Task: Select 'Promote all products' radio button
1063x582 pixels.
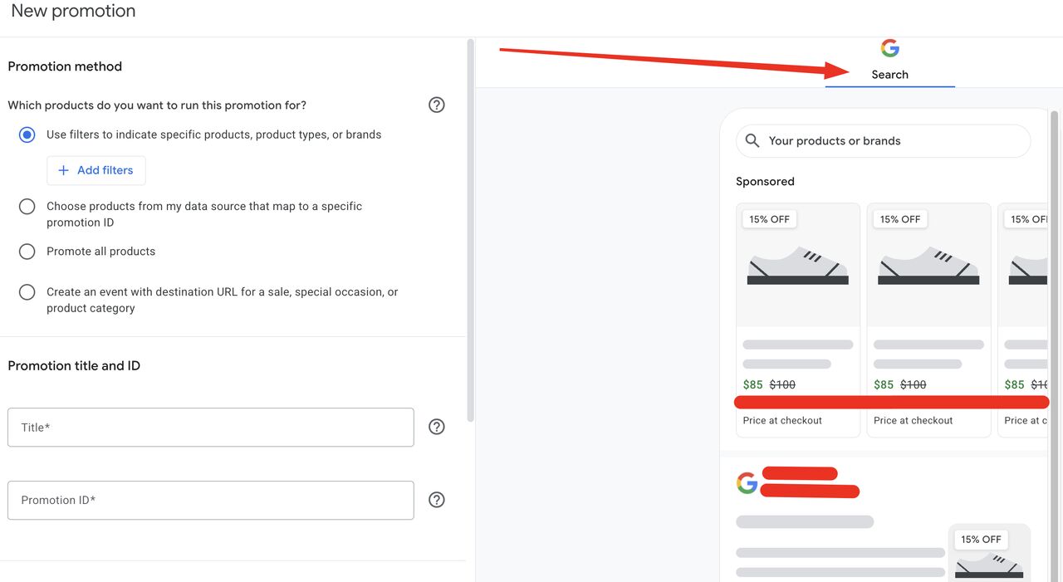Action: click(27, 252)
